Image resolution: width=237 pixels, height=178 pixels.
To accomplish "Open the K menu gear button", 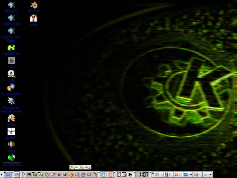I will click(8, 174).
